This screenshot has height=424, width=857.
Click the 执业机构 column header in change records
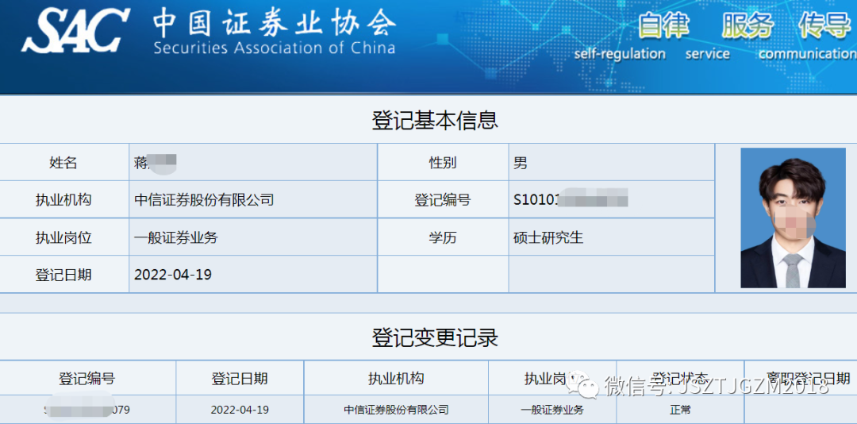click(x=396, y=378)
